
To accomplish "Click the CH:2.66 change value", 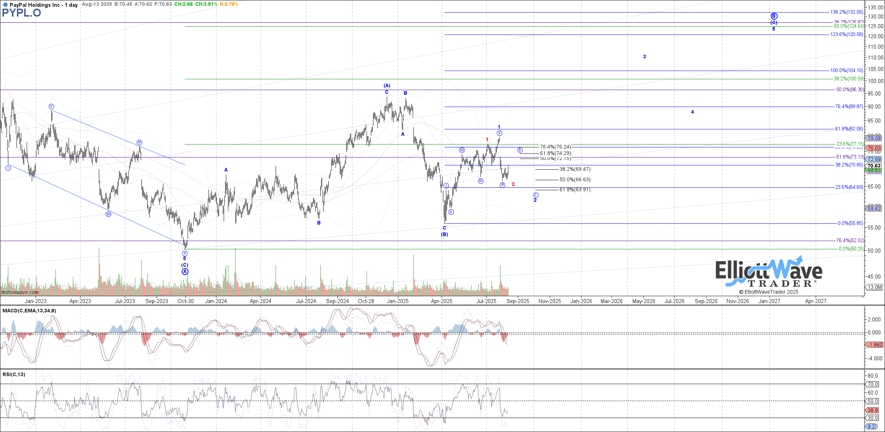I will click(183, 4).
